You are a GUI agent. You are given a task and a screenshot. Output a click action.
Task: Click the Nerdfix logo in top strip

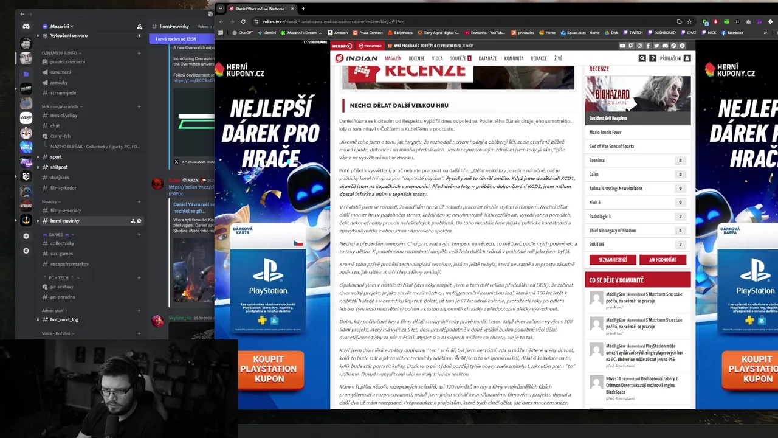[x=342, y=46]
